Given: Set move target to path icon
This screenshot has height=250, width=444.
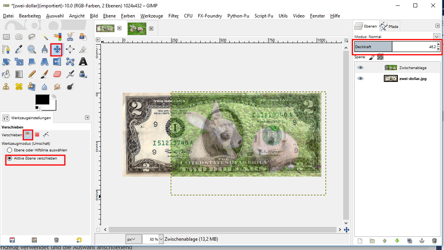Looking at the screenshot, I should [x=46, y=135].
